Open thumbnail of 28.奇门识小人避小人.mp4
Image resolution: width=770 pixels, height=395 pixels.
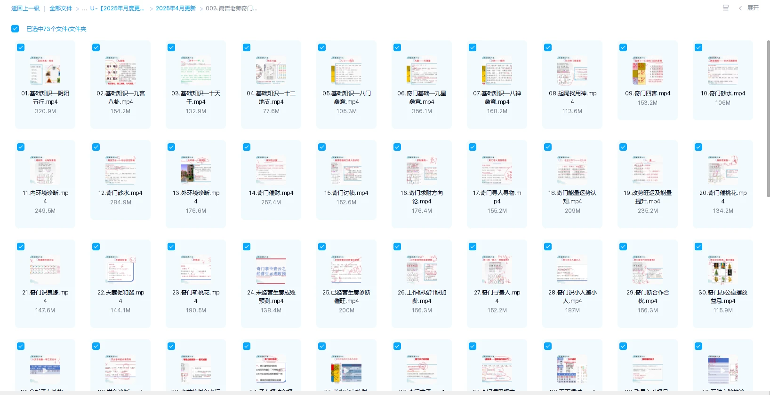[572, 270]
